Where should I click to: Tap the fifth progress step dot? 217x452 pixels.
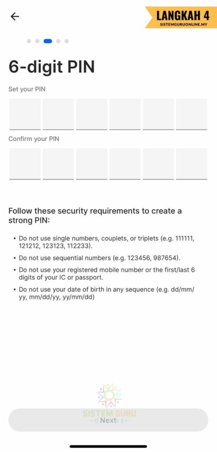pos(66,41)
